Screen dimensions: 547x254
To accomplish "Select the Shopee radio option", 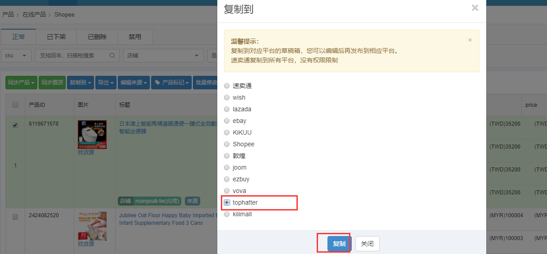I will (227, 144).
